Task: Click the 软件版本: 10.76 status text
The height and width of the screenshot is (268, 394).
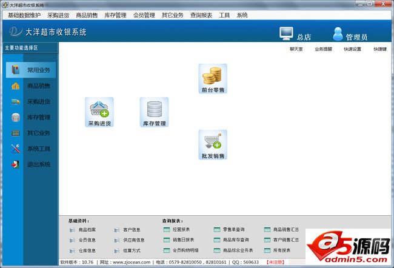Action: tap(77, 262)
